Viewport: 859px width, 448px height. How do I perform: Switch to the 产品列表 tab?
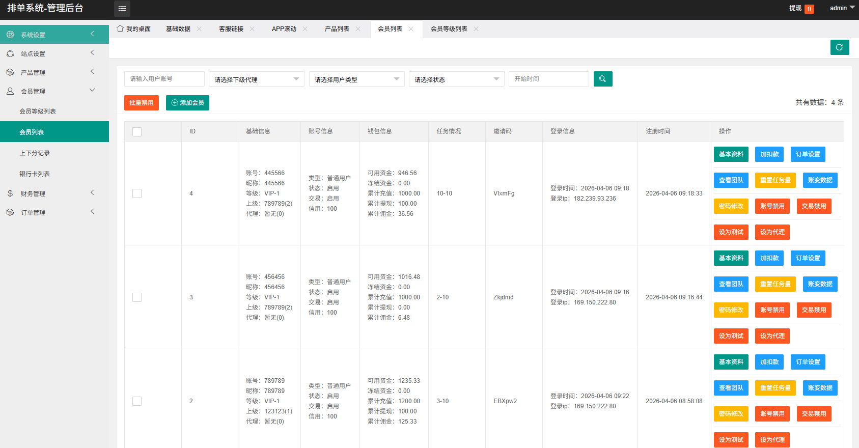pyautogui.click(x=337, y=29)
